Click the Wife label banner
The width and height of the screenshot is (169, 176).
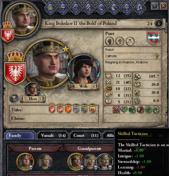pos(83,86)
